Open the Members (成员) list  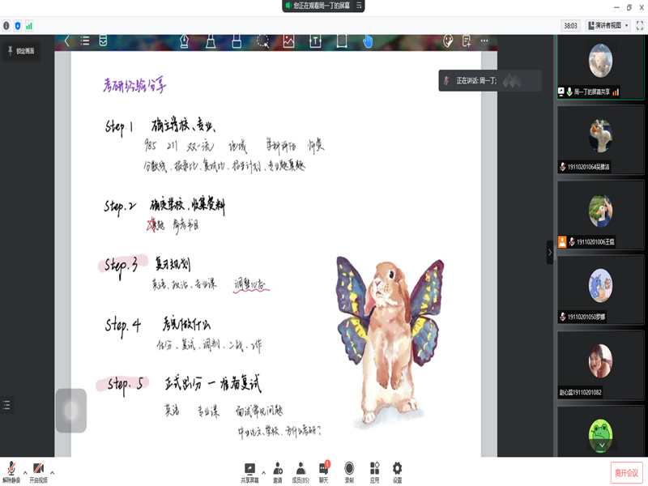300,471
